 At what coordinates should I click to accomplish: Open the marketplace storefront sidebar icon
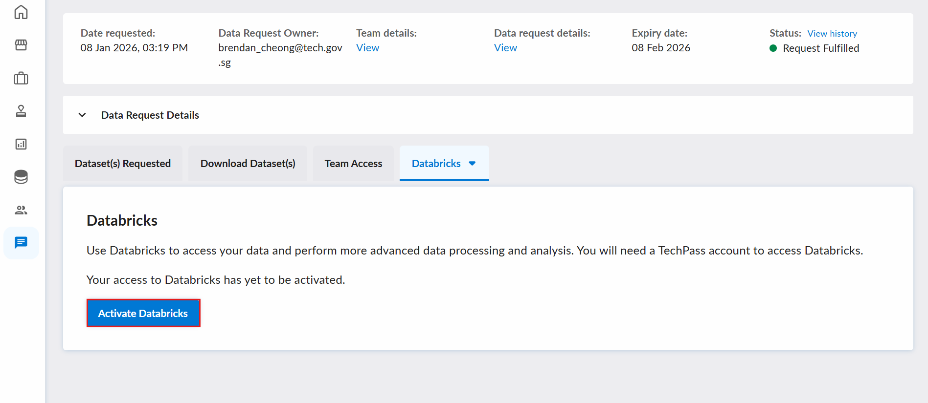[21, 45]
